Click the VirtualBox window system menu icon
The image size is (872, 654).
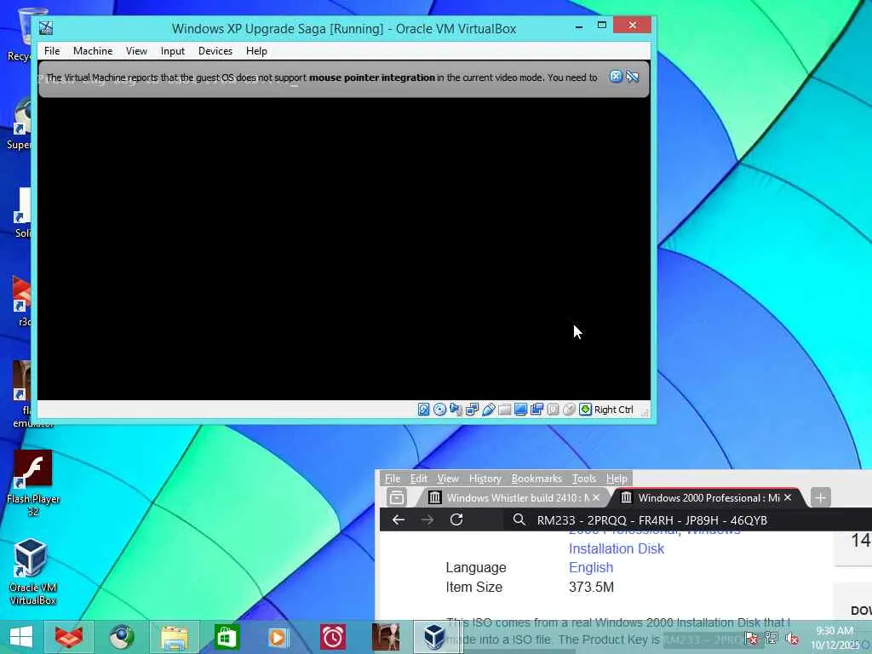coord(46,28)
